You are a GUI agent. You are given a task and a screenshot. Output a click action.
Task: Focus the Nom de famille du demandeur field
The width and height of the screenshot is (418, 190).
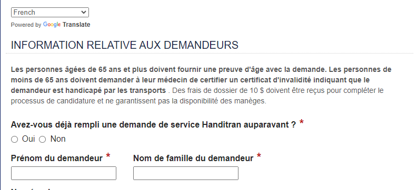186,173
